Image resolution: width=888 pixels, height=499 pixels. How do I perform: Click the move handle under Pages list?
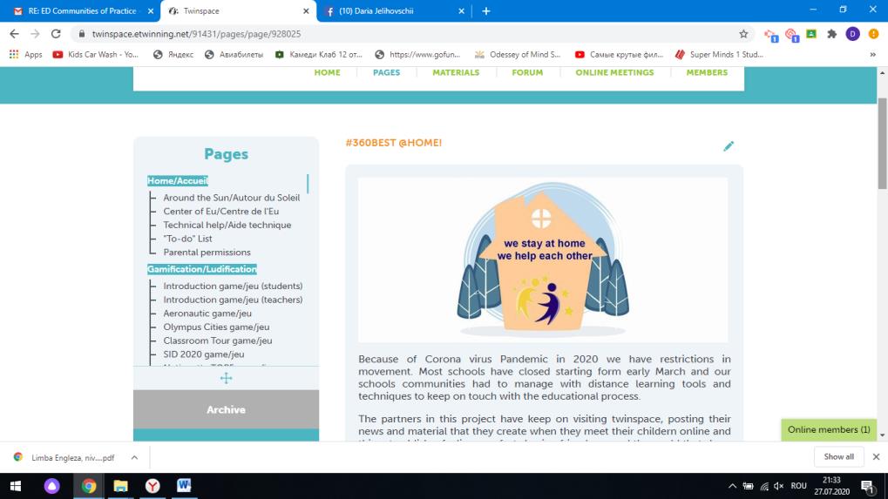pyautogui.click(x=226, y=378)
